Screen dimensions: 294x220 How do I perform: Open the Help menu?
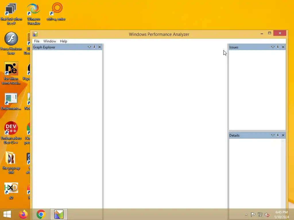coord(63,41)
